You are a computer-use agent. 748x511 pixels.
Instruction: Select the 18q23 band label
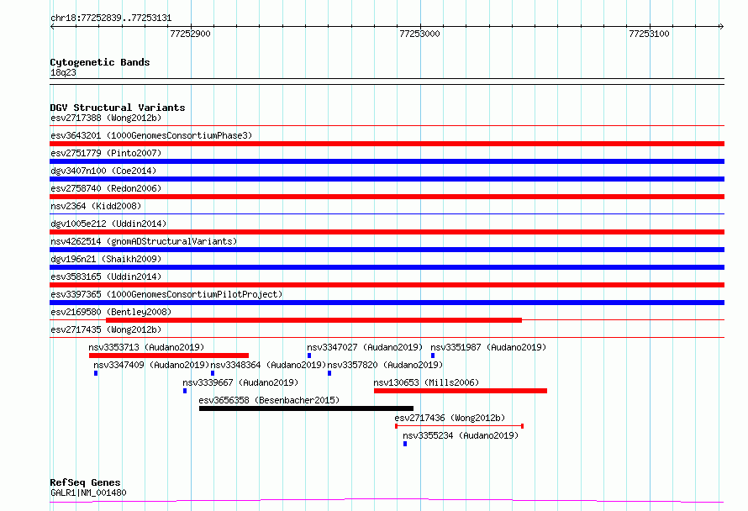click(x=63, y=72)
